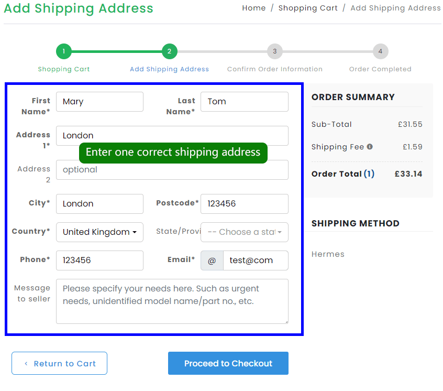
Task: Click the Return to Cart button
Action: [59, 363]
